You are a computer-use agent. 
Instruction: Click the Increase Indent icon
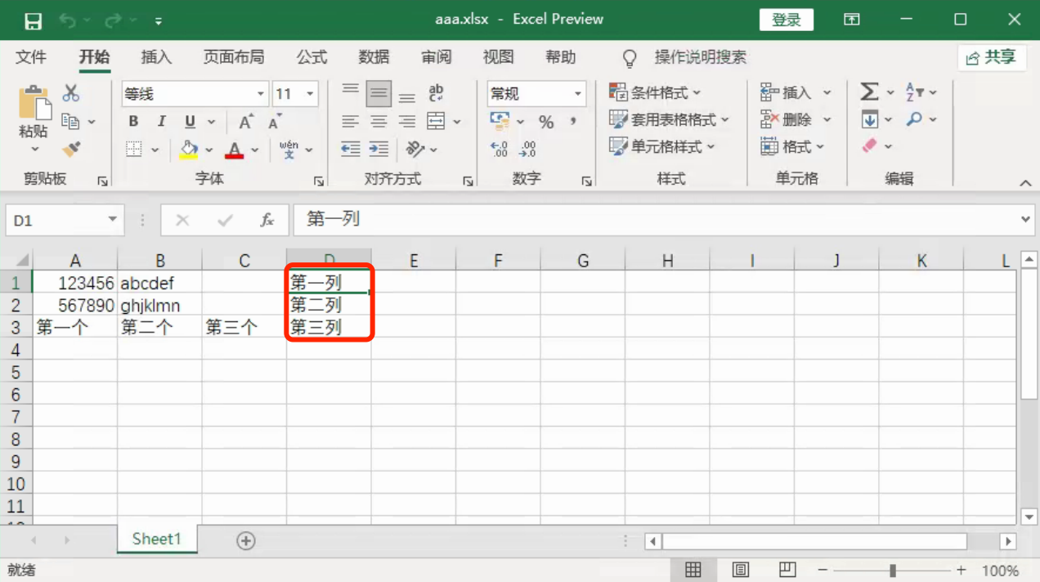click(x=379, y=149)
